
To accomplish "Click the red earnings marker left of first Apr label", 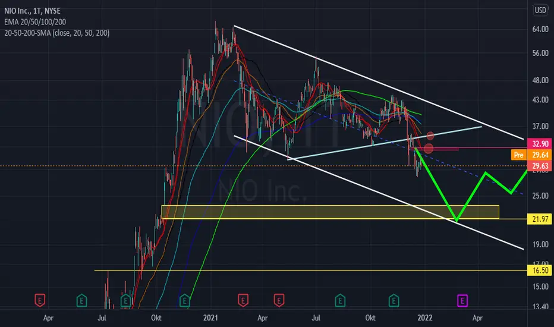I will click(x=40, y=300).
